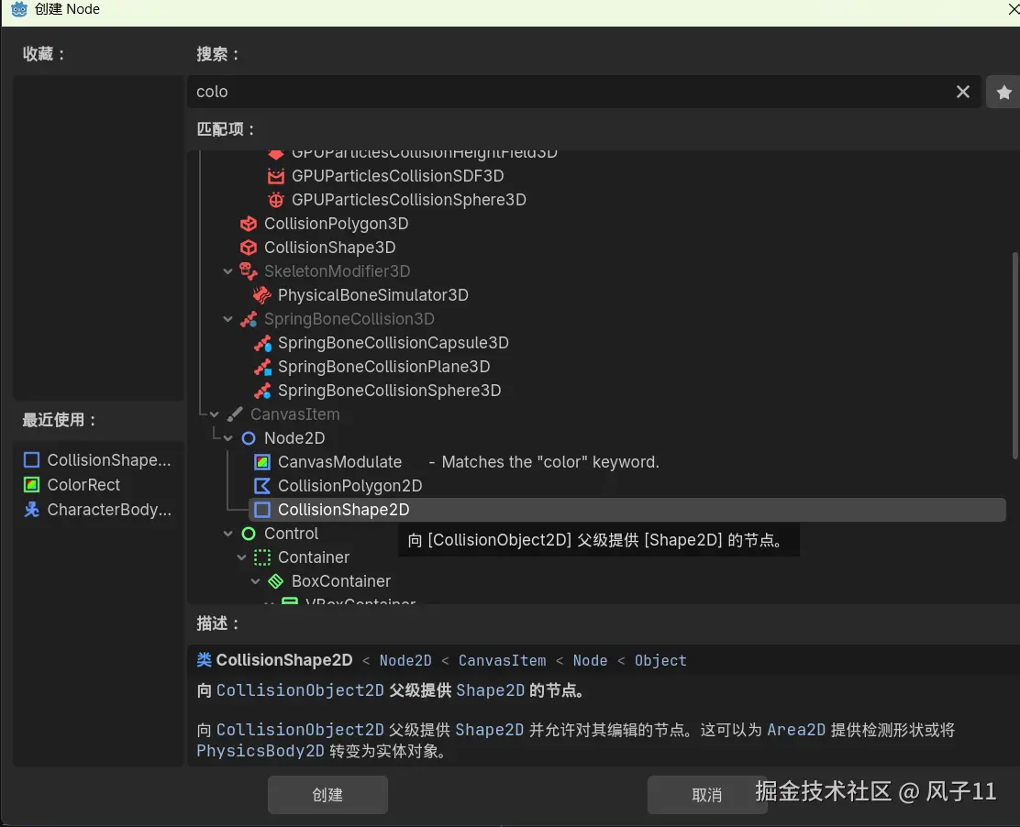The image size is (1020, 827).
Task: Click the GPUParticlesCollisionSDF3D node icon
Action: [x=276, y=176]
